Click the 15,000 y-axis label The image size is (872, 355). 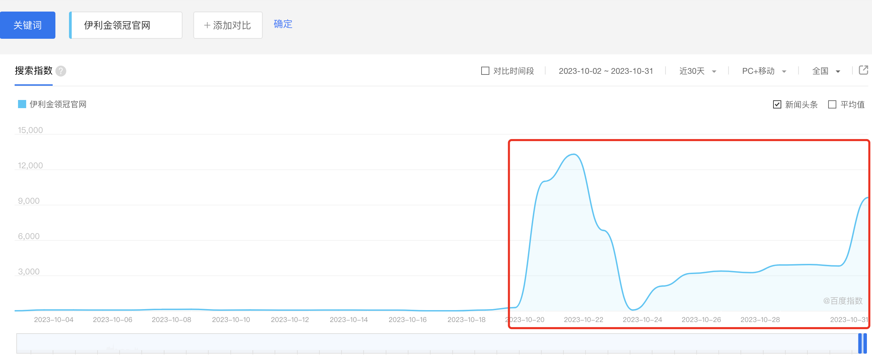pos(30,130)
